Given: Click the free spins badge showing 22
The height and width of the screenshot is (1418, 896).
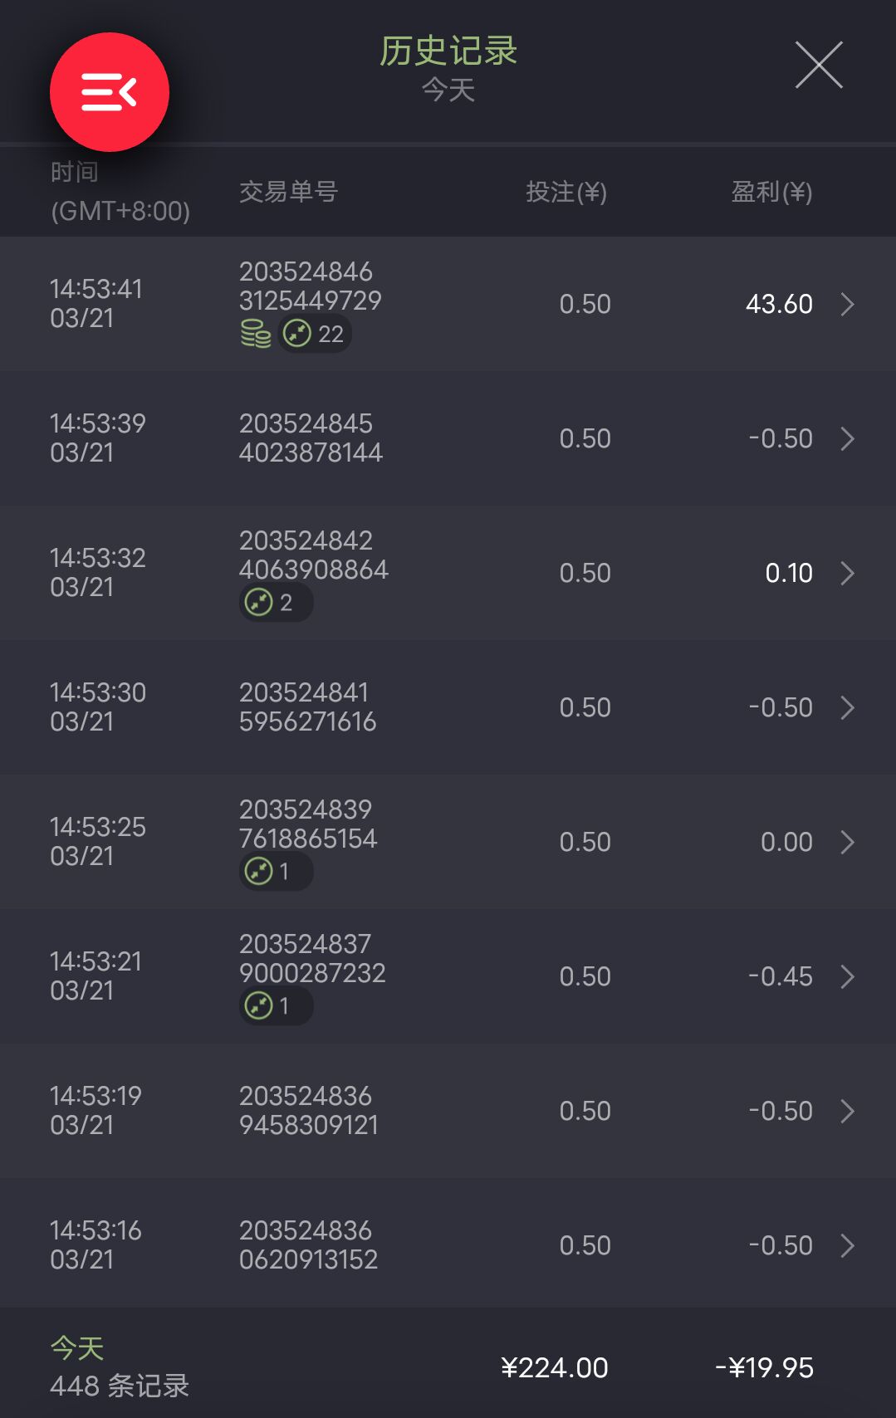Looking at the screenshot, I should [x=314, y=334].
